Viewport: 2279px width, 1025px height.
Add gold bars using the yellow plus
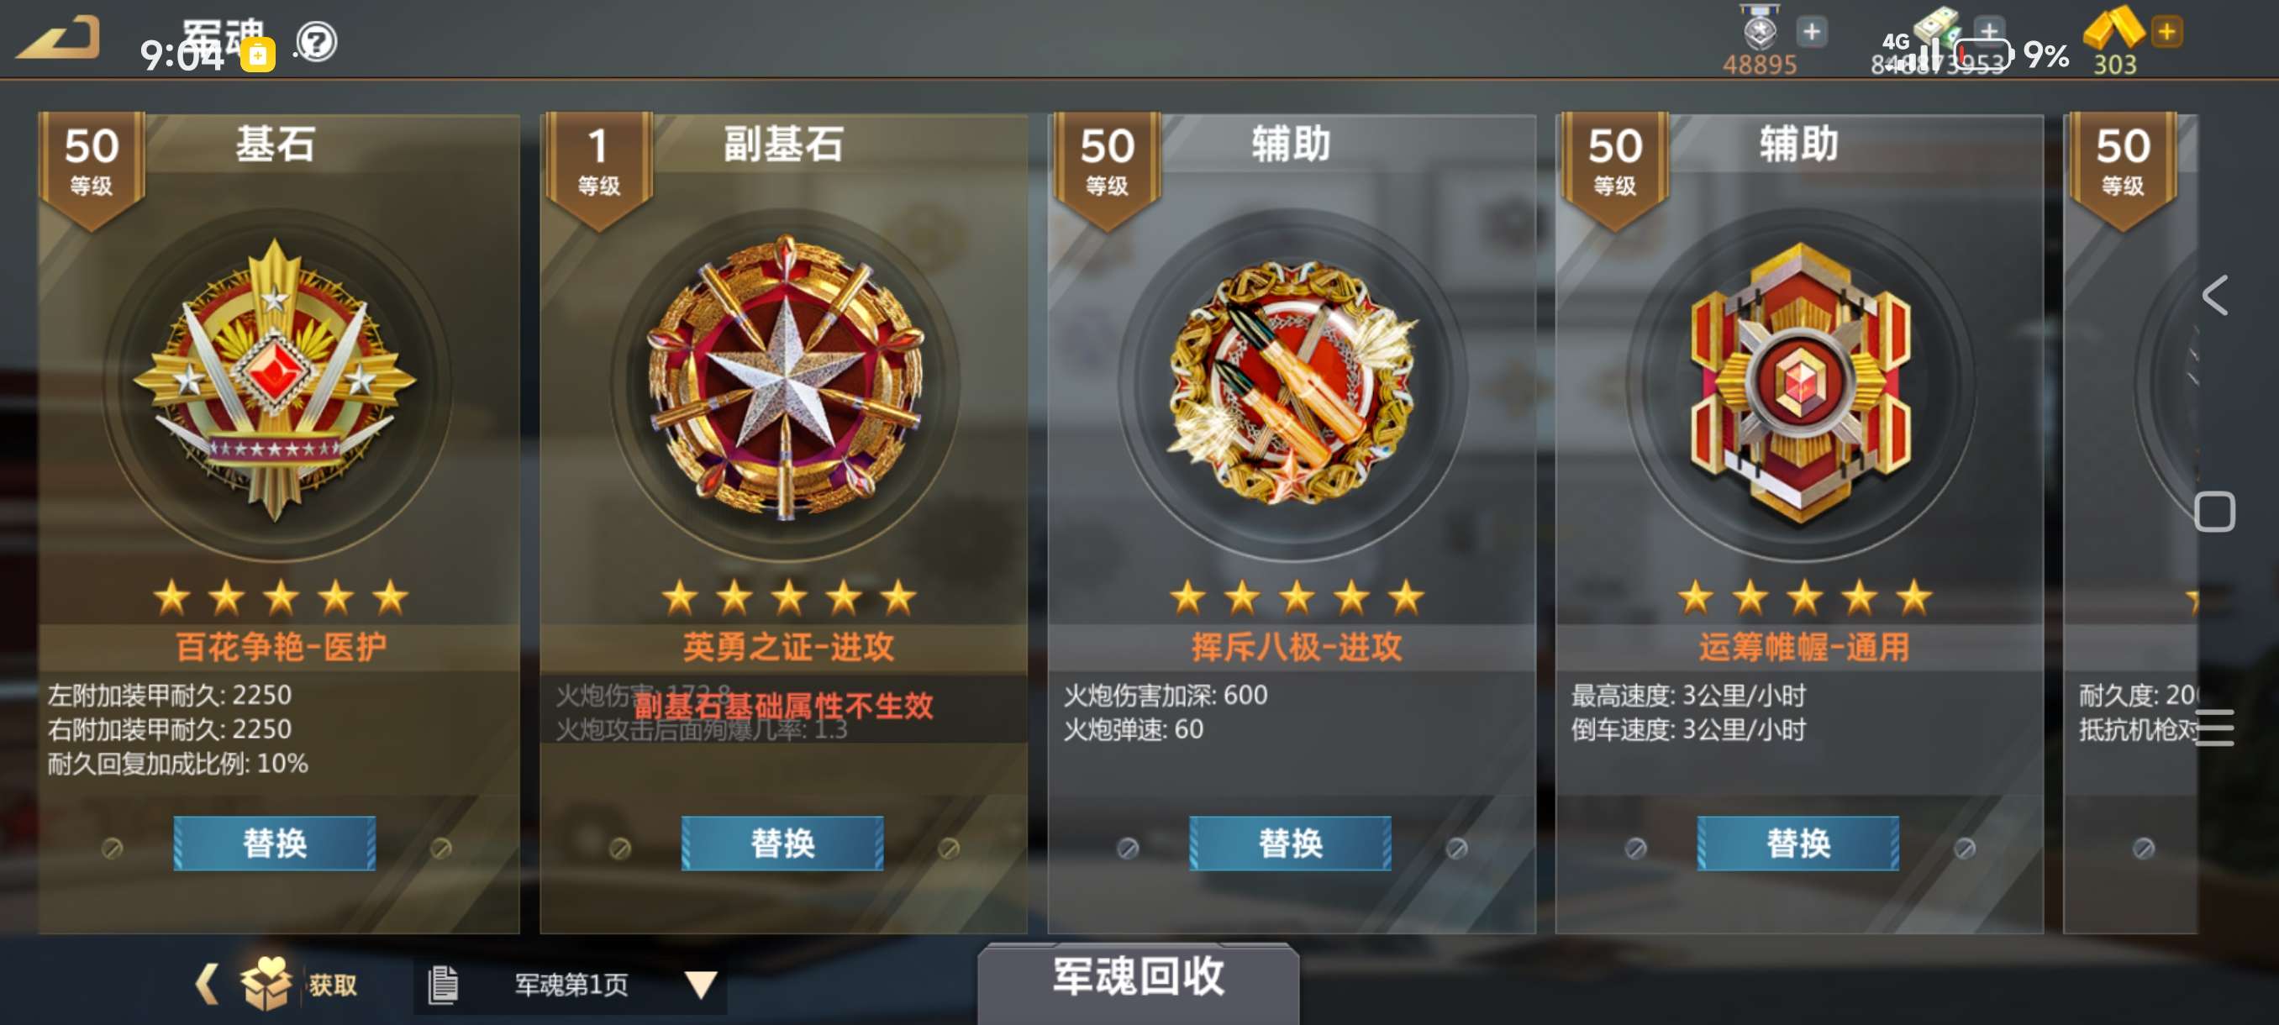[x=2166, y=33]
